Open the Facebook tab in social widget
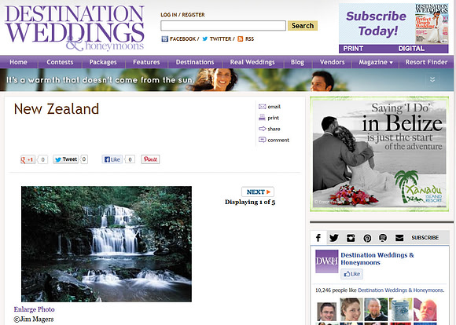Screen dimensions: 456x325 click(x=318, y=238)
